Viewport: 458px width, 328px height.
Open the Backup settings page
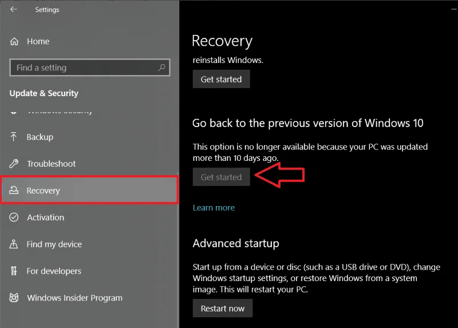click(x=89, y=137)
